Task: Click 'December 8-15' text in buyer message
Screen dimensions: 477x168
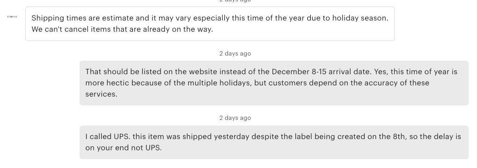Action: 296,72
